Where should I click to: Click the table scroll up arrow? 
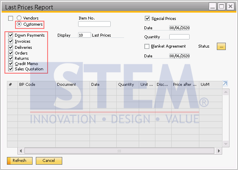click(x=226, y=92)
